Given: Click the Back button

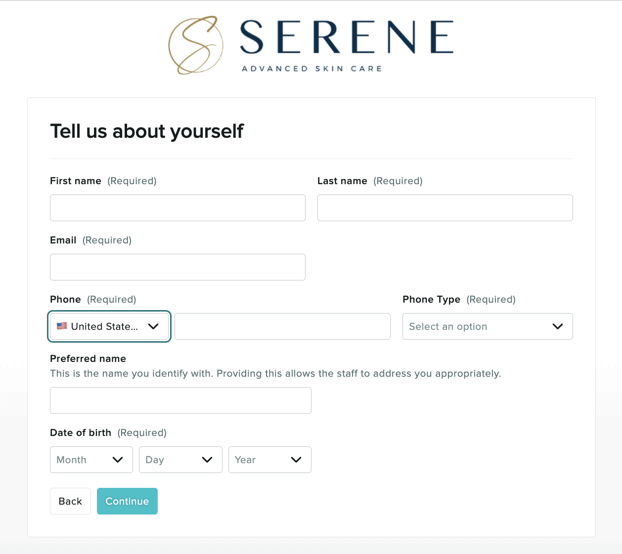Looking at the screenshot, I should [x=70, y=501].
